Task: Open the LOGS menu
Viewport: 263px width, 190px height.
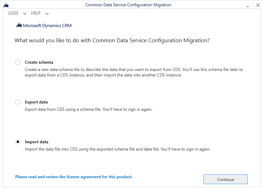Action: pyautogui.click(x=13, y=13)
